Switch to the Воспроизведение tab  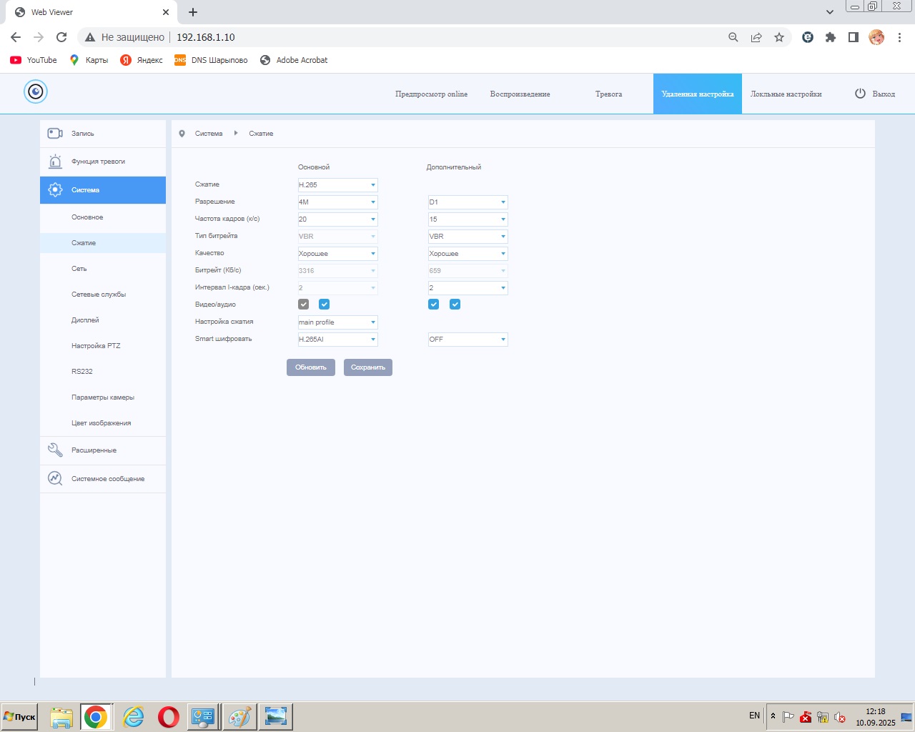(520, 94)
